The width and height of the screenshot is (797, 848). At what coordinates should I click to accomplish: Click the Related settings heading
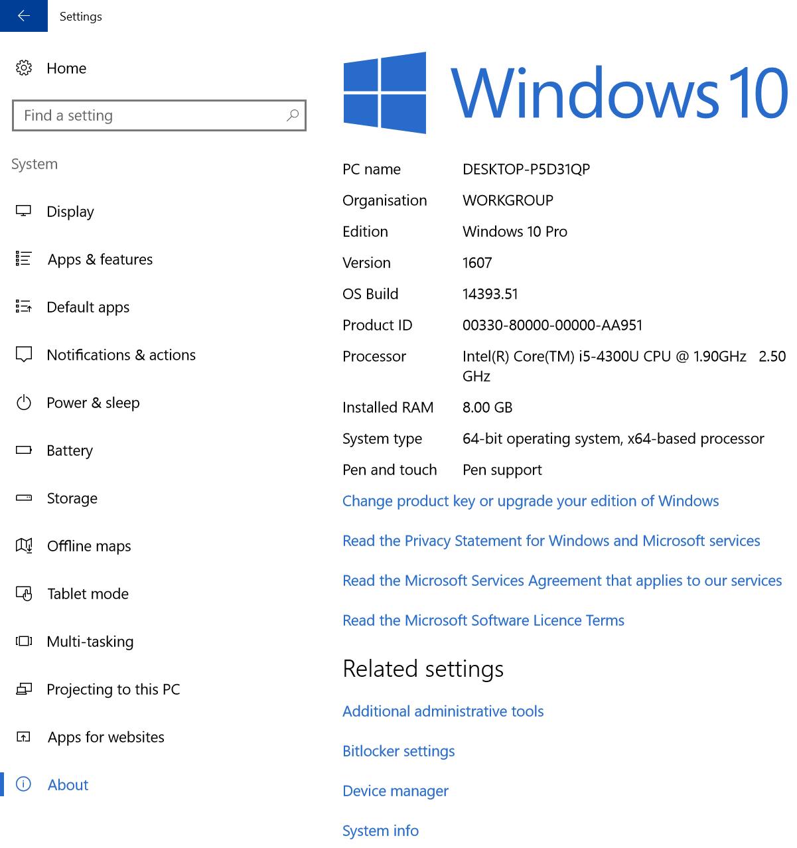[x=423, y=669]
